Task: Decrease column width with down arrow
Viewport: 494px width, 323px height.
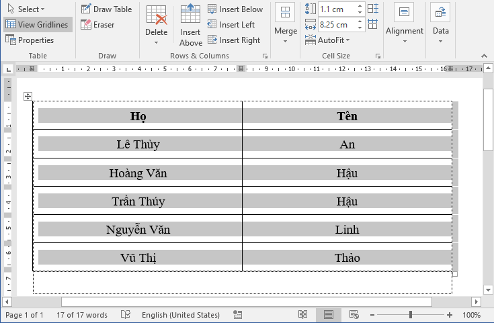Action: tap(360, 28)
